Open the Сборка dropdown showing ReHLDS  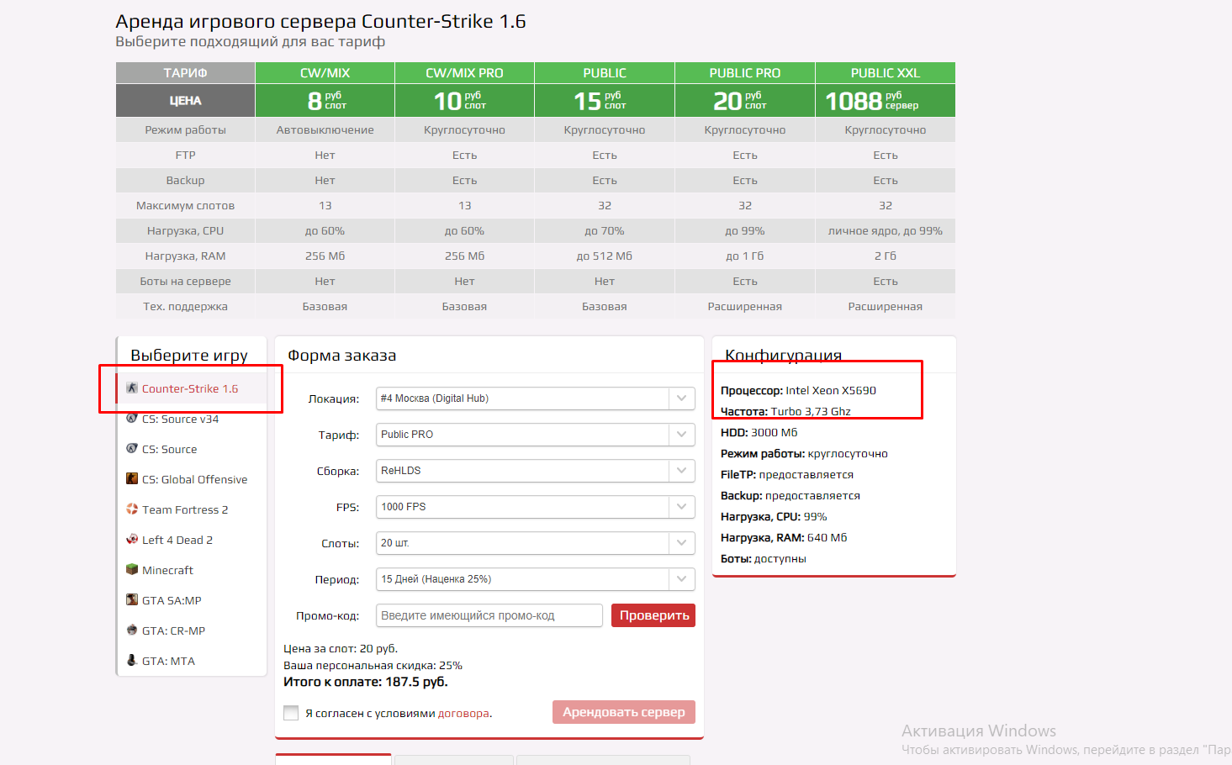coord(536,471)
